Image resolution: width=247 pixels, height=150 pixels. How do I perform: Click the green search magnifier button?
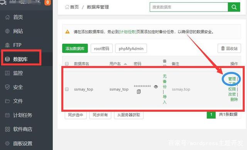pyautogui.click(x=234, y=7)
